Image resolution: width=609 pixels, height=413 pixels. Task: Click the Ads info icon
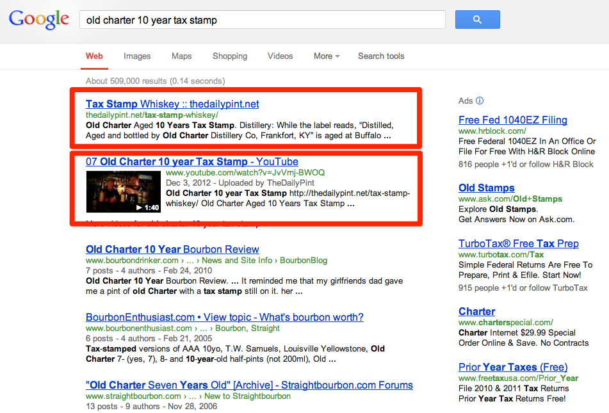click(x=480, y=101)
